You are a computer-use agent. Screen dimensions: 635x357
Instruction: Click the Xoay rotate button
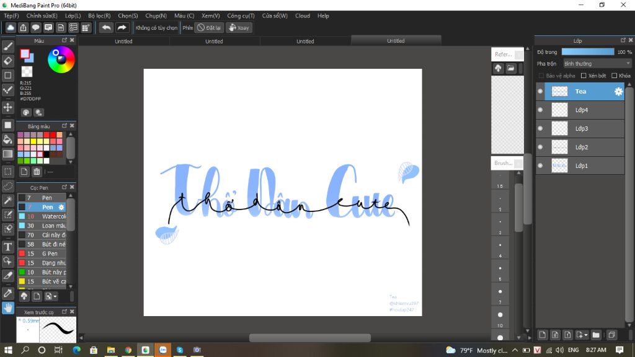(239, 27)
